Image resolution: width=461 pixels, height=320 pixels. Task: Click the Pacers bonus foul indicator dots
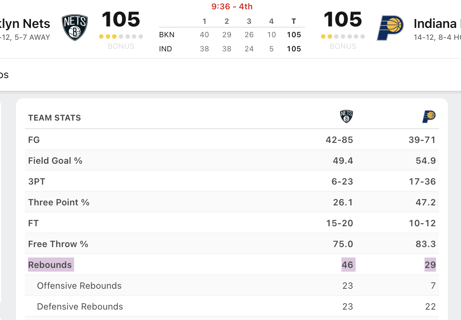point(343,36)
